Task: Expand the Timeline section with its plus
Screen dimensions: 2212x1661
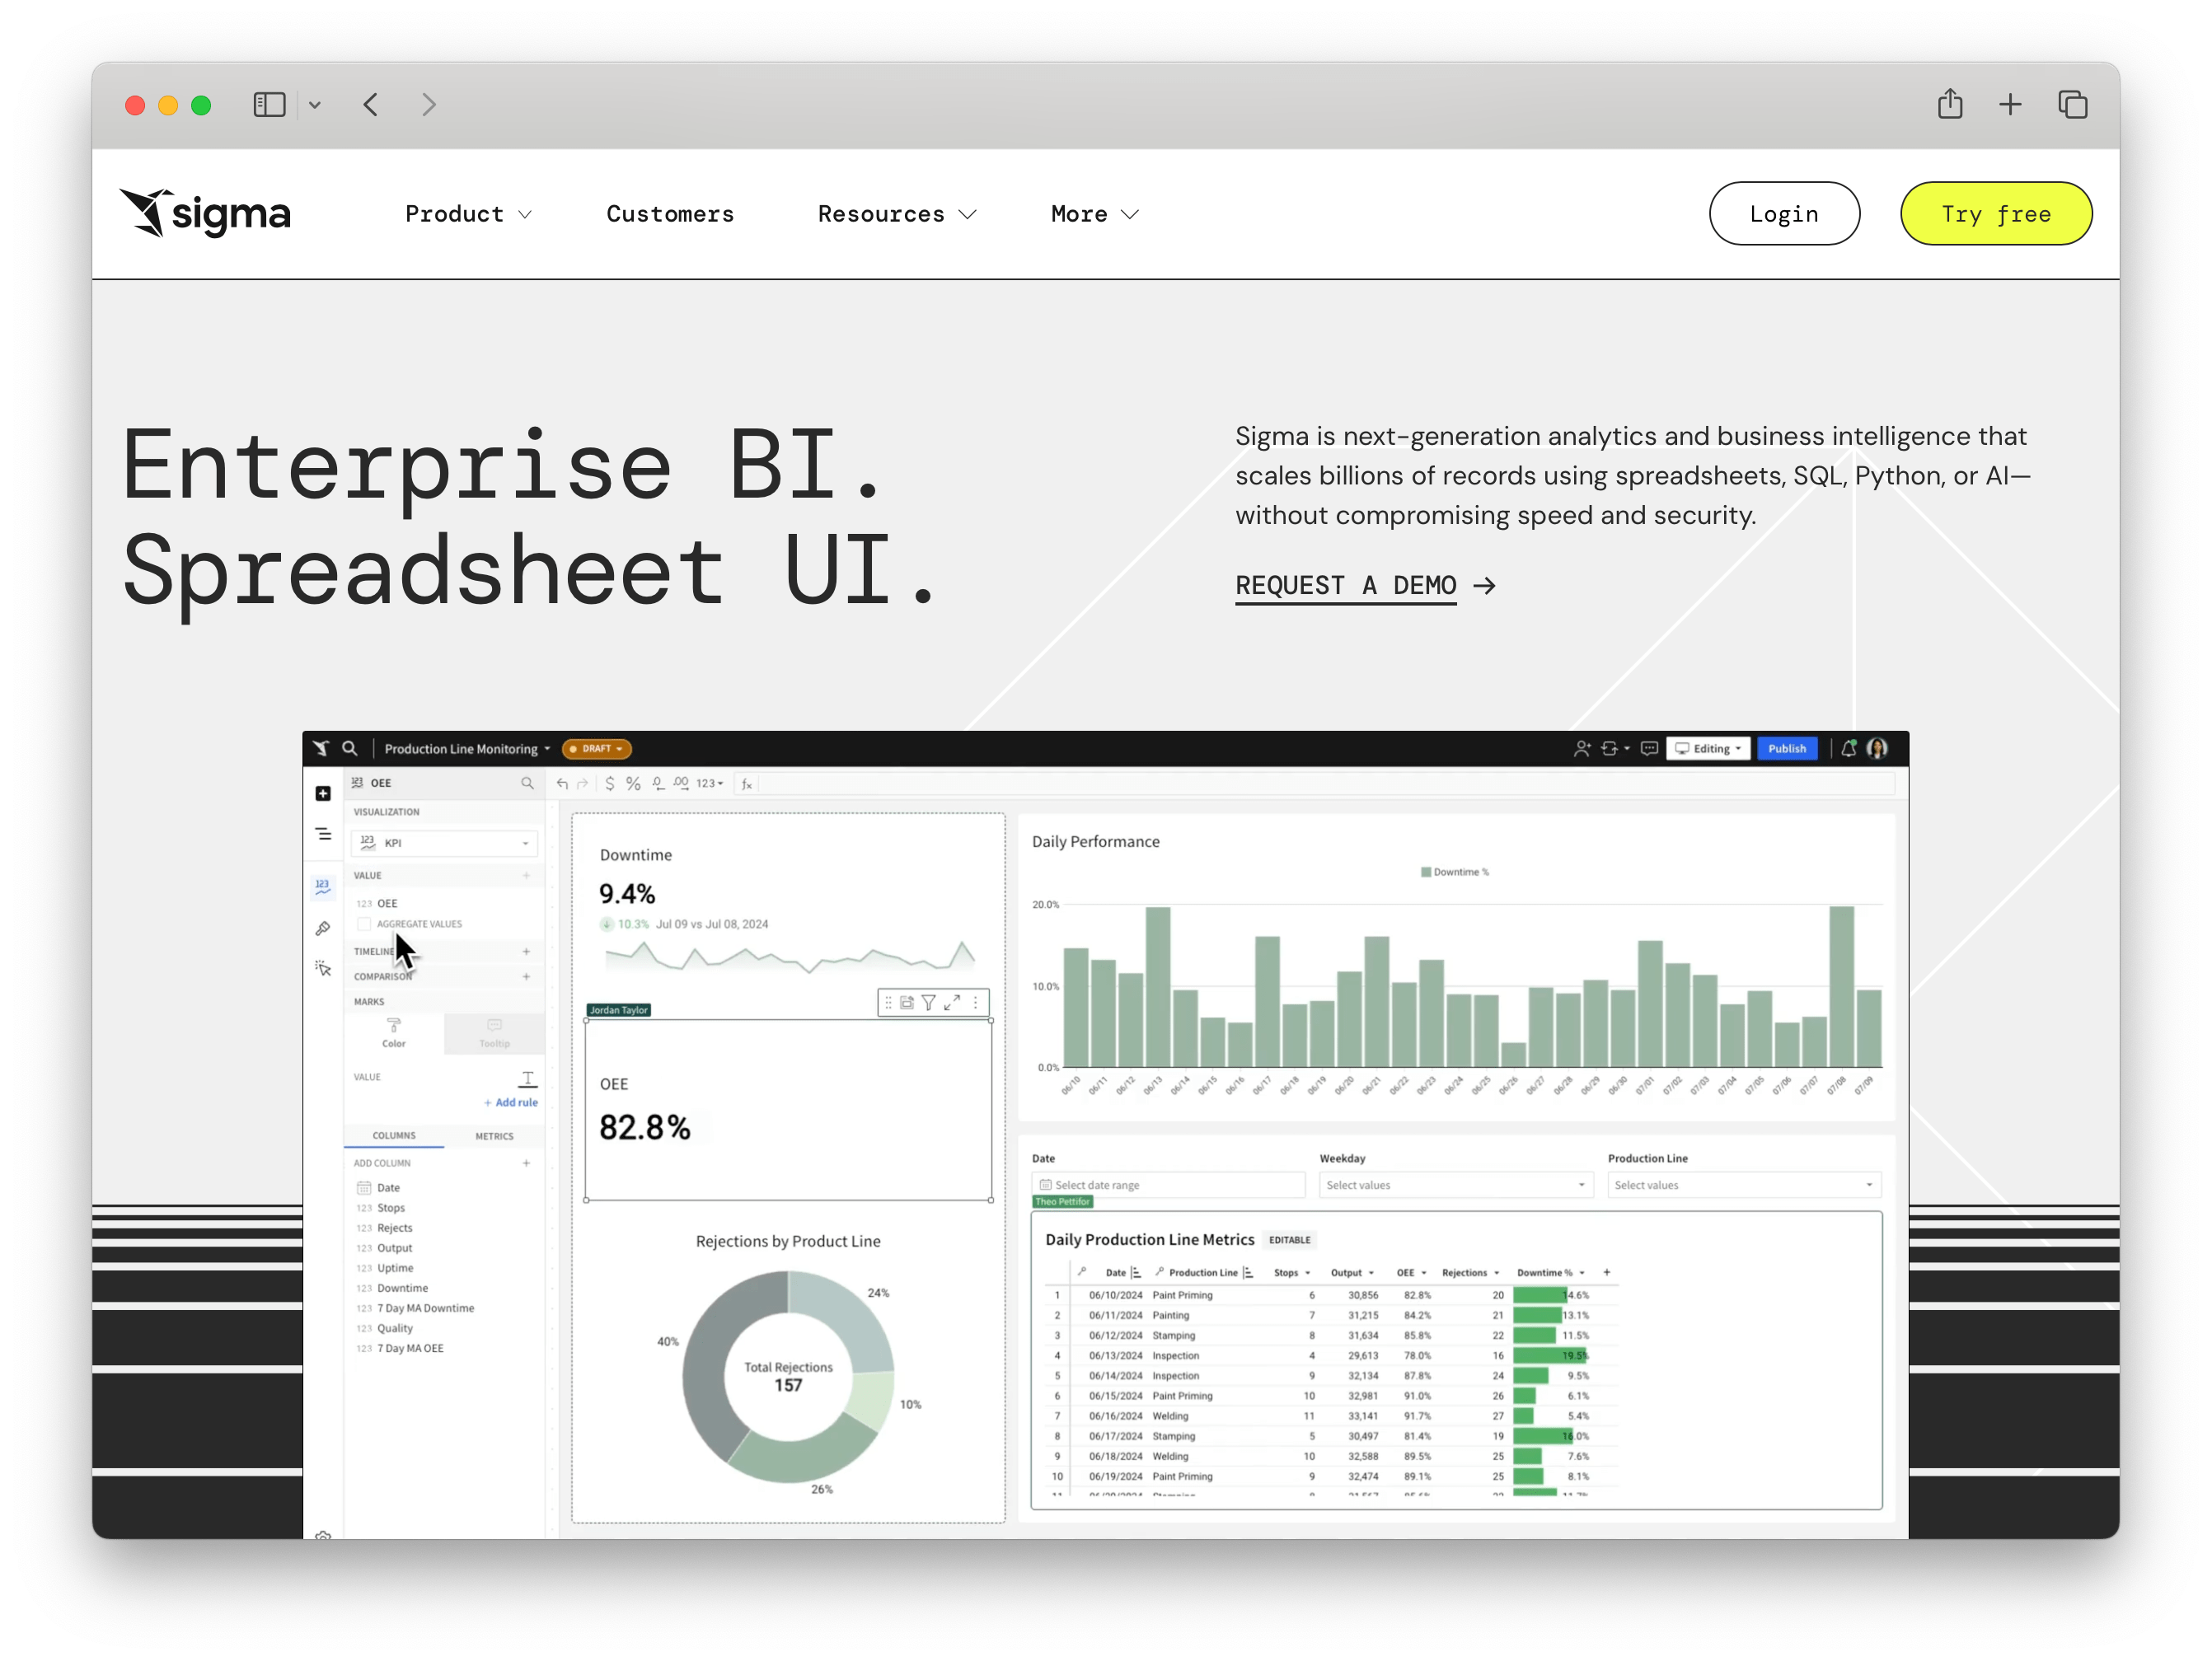Action: pyautogui.click(x=526, y=952)
